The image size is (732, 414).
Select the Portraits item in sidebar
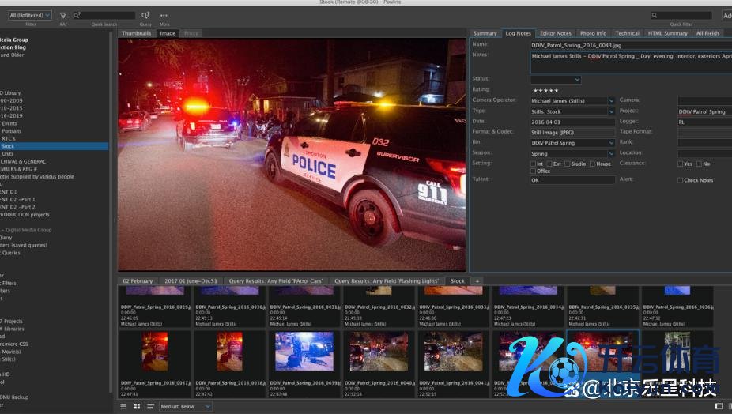coord(12,131)
